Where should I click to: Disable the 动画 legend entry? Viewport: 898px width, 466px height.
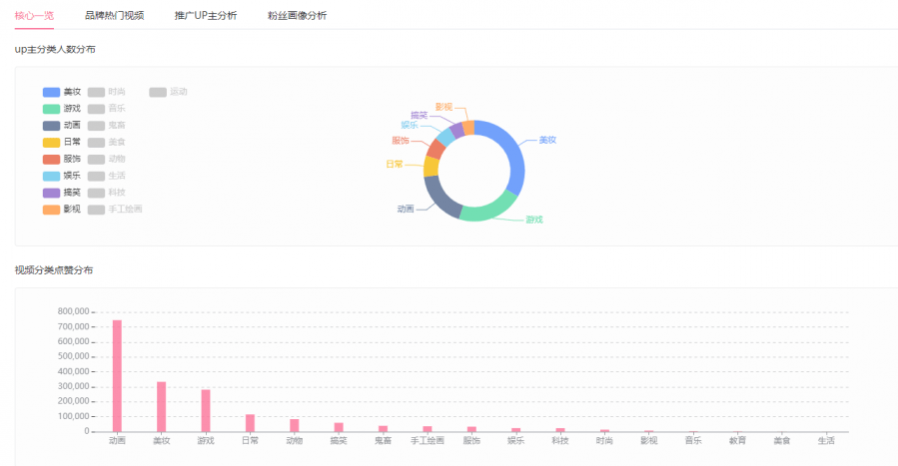pos(62,126)
